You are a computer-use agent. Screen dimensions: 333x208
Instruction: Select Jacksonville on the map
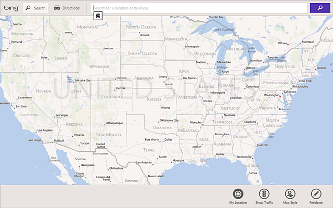244,157
